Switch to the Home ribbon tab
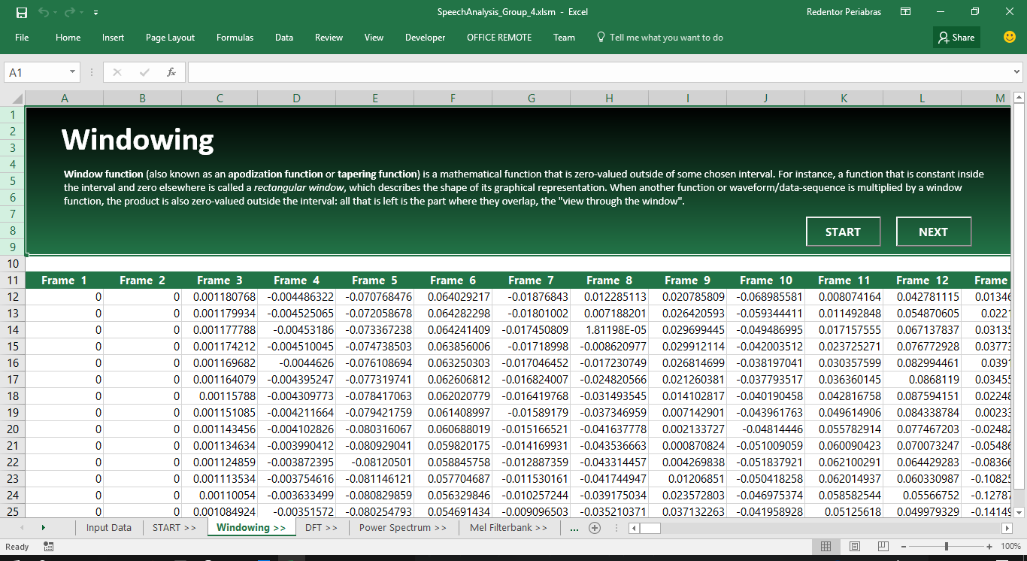Image resolution: width=1027 pixels, height=561 pixels. (x=68, y=38)
